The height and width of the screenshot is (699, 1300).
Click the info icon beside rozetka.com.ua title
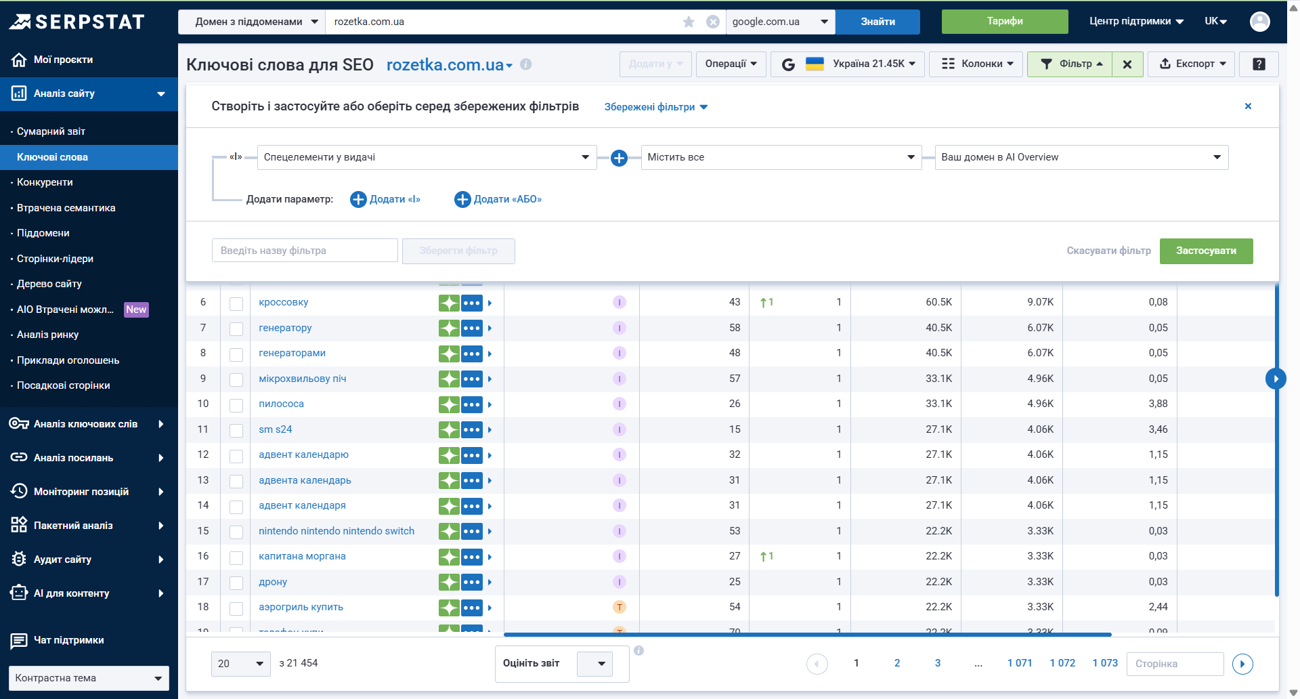pos(526,64)
